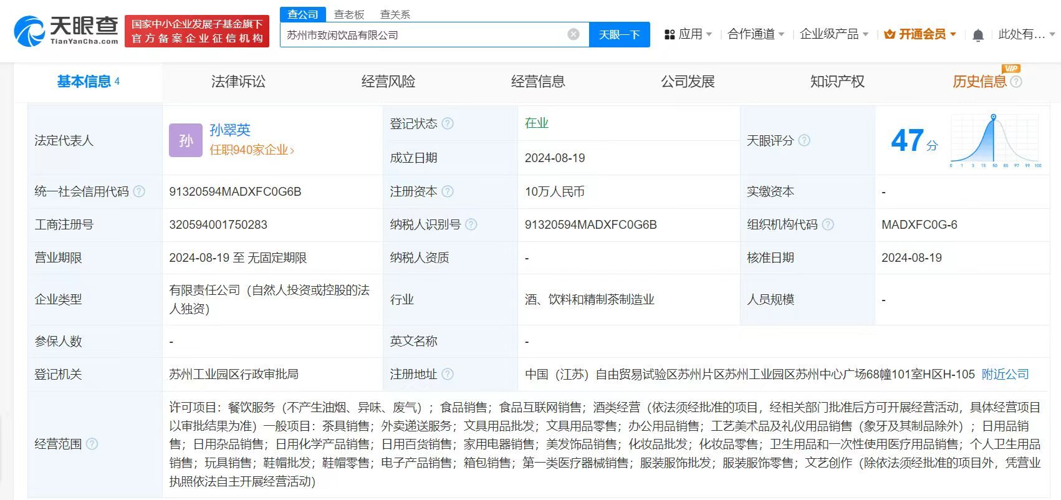This screenshot has height=500, width=1061.
Task: Click registered capital 10万人民币
Action: coord(554,191)
